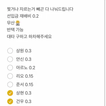
Task: Check the 리오 0.15 option circle
Action: point(10,76)
